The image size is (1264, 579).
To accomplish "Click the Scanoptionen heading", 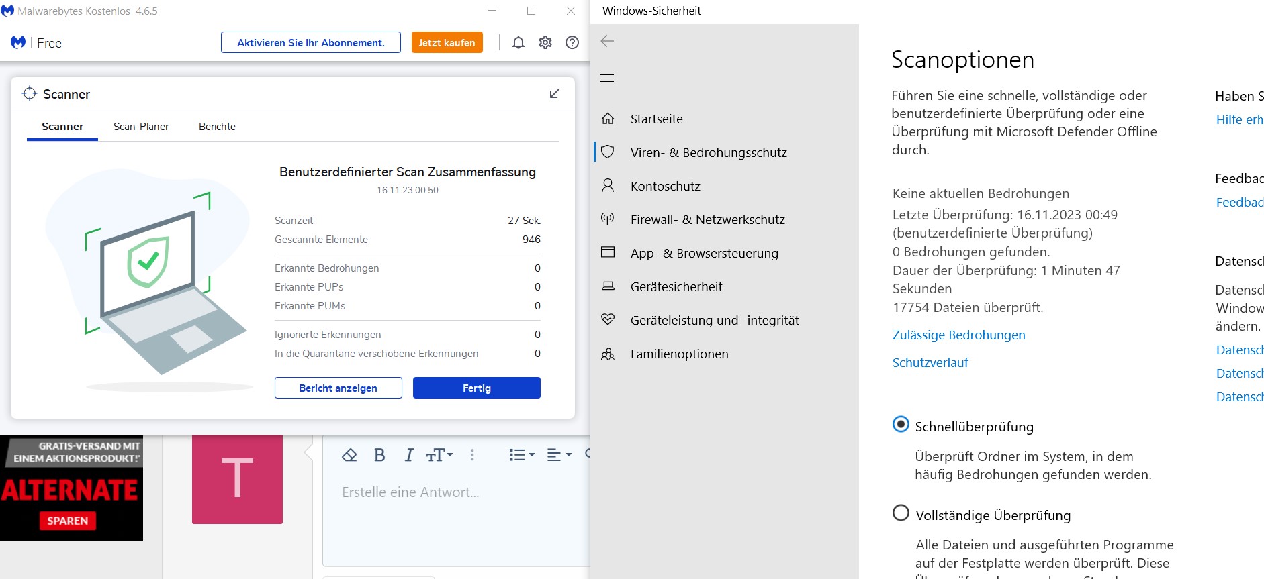I will click(962, 60).
